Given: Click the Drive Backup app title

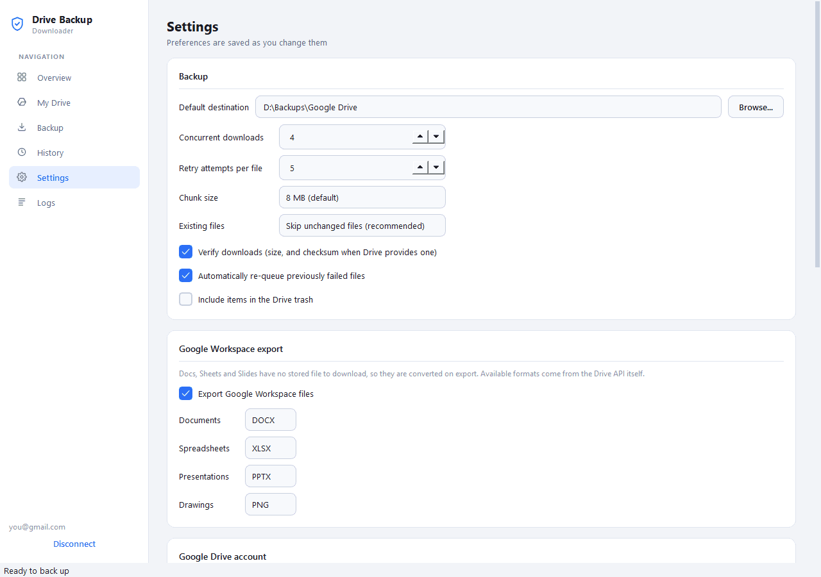Looking at the screenshot, I should (x=62, y=20).
